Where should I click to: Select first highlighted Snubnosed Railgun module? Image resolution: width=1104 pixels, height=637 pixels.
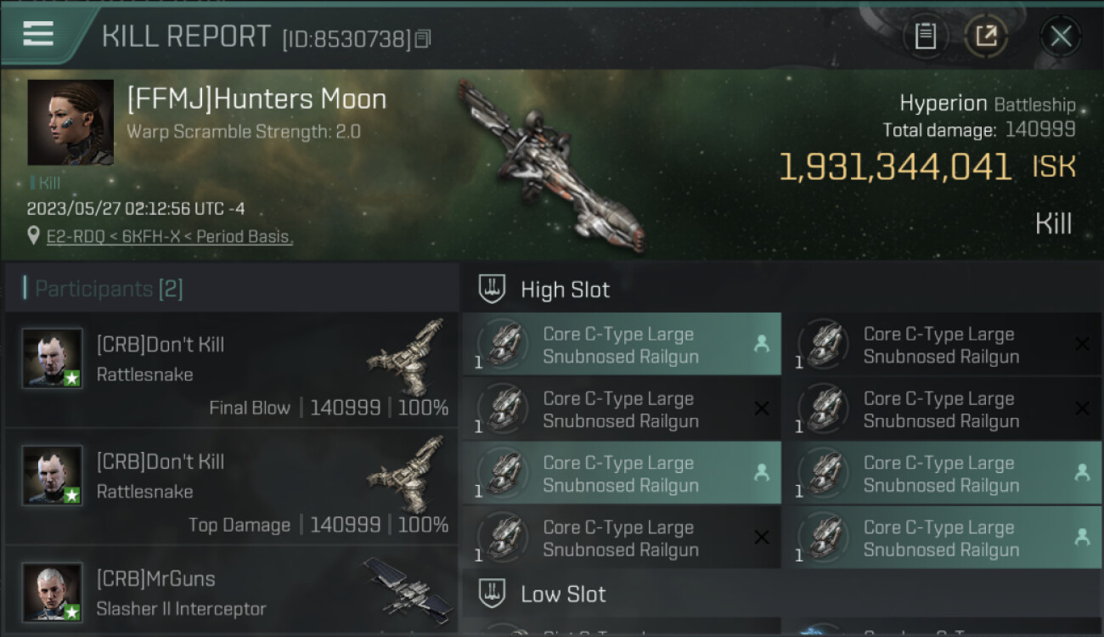tap(621, 345)
